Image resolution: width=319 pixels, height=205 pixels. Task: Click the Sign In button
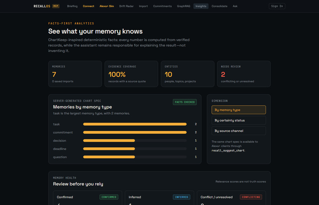277,6
